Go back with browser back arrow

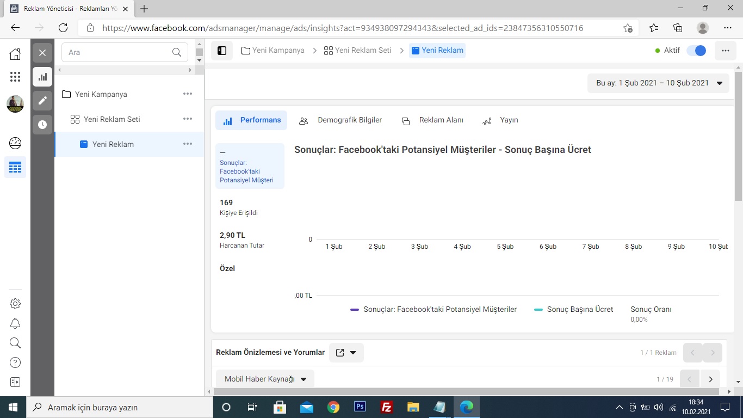coord(15,28)
